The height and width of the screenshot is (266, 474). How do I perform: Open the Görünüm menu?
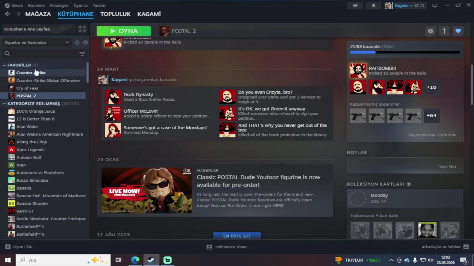point(36,6)
